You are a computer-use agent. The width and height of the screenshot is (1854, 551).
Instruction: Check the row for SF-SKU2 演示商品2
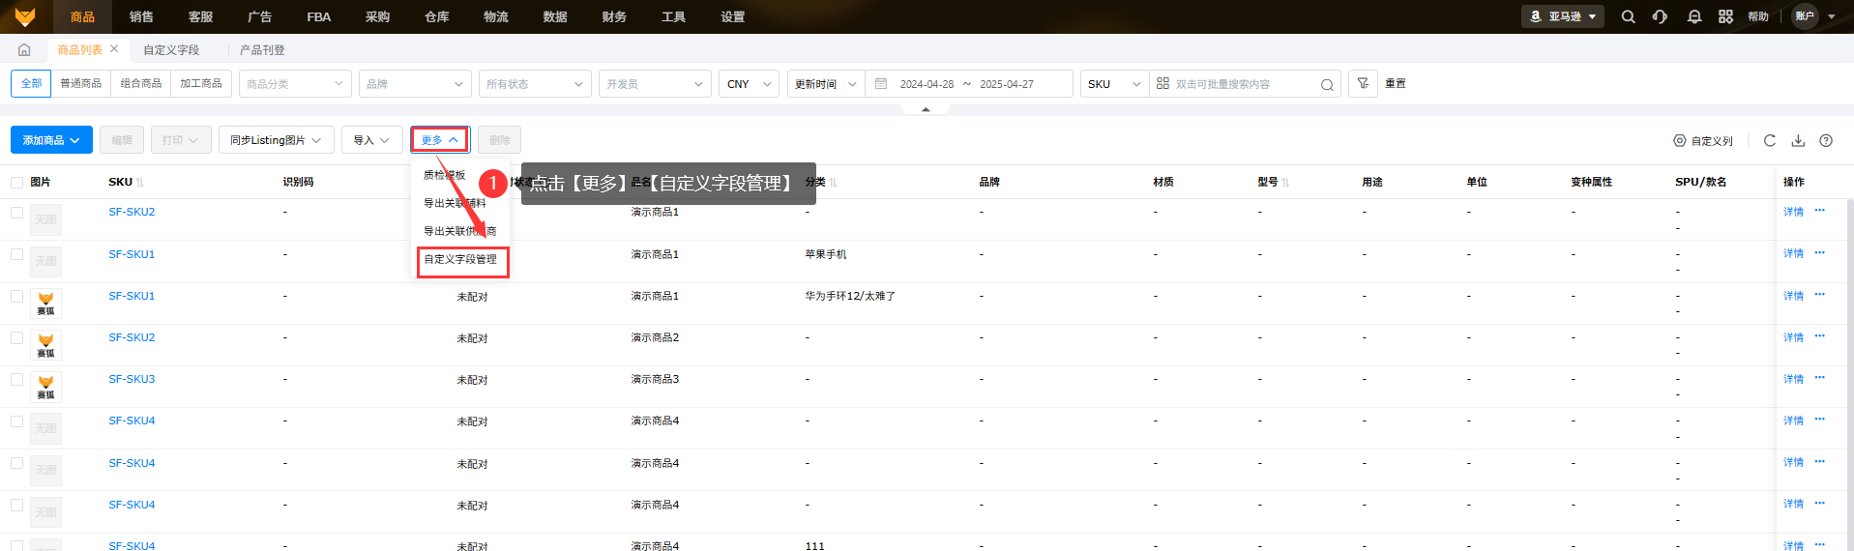coord(16,337)
